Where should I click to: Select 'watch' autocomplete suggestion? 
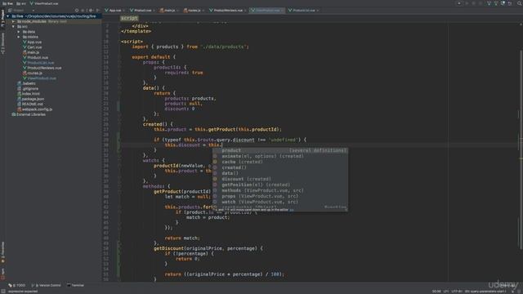pos(279,202)
